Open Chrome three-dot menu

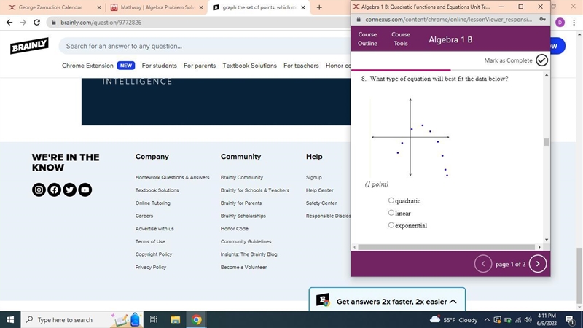point(574,23)
